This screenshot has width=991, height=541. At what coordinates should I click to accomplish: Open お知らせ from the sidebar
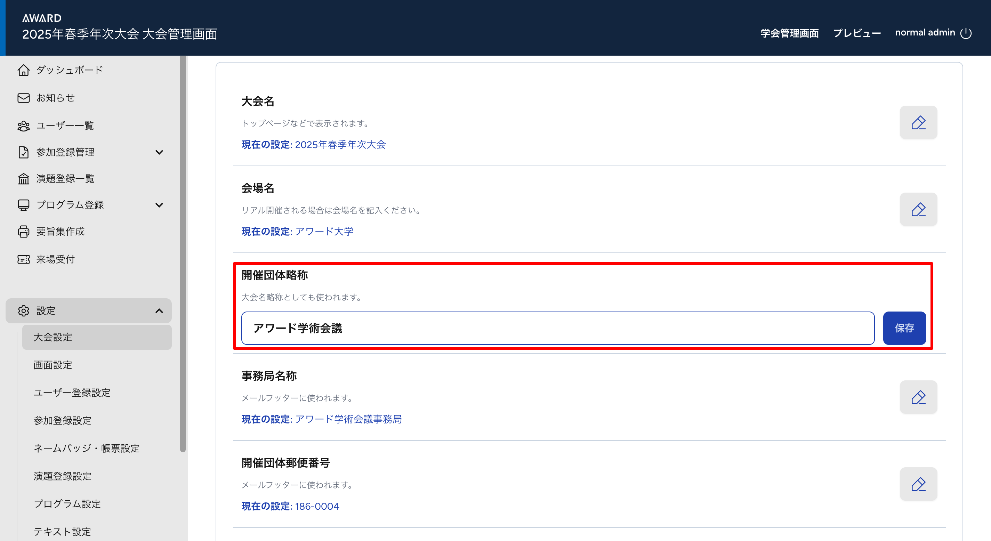55,98
